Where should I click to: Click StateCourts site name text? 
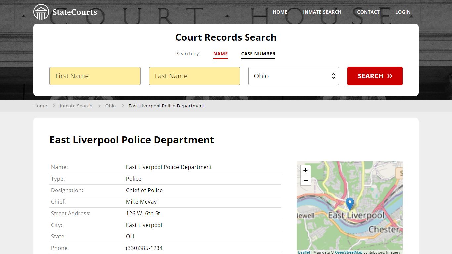click(75, 12)
